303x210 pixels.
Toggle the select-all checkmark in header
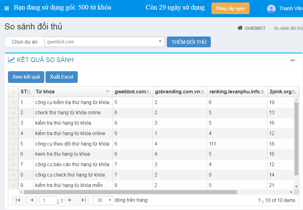click(x=13, y=91)
